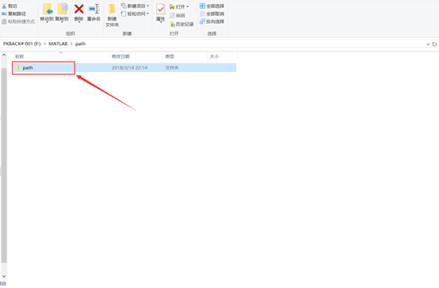
Task: Click the scrollbar down arrow on left pane
Action: [4, 276]
